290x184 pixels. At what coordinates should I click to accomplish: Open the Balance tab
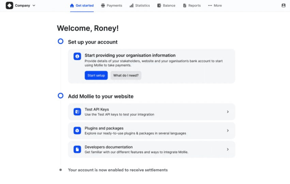[x=166, y=5]
